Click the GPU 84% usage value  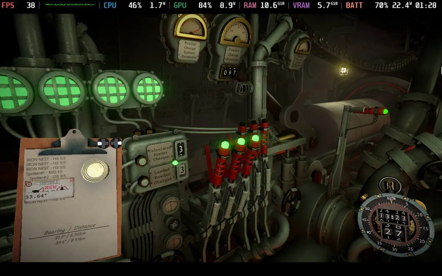(x=205, y=5)
